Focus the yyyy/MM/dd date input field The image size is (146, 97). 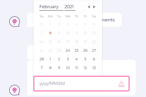click(x=81, y=84)
